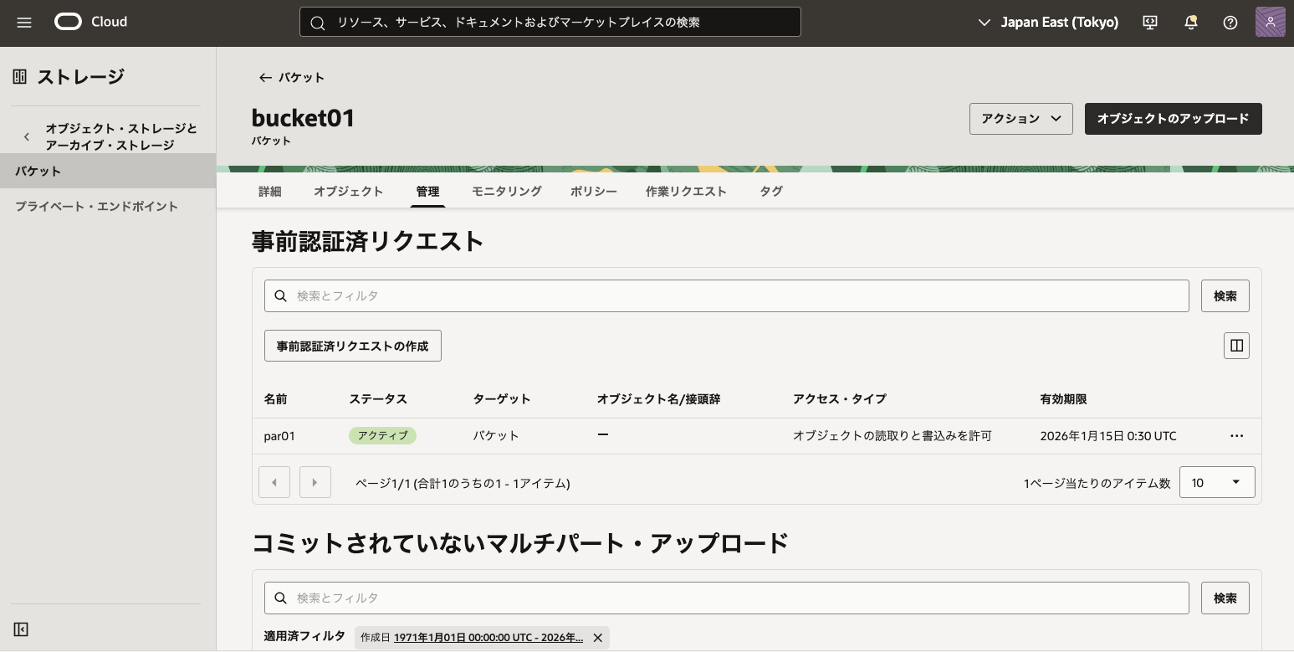Click the storage icon beside ストレージ
This screenshot has height=652, width=1294.
pos(20,77)
